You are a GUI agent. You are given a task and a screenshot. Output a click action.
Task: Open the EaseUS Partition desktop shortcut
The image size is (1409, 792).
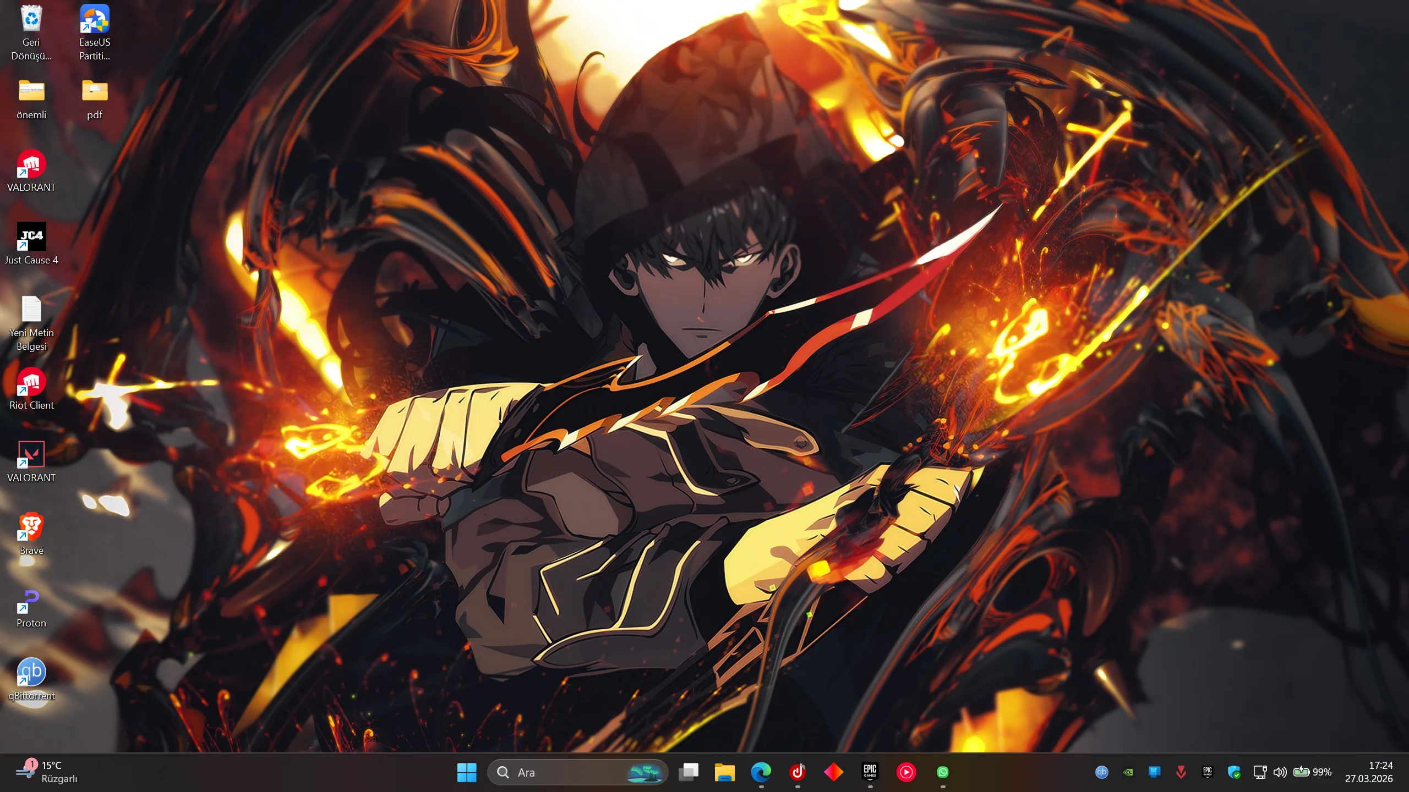95,19
